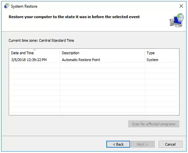This screenshot has height=153, width=188.
Task: Click the Next button
Action: coord(143,144)
